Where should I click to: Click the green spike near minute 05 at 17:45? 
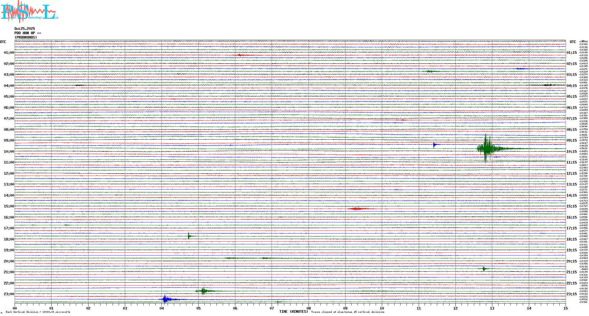[189, 236]
